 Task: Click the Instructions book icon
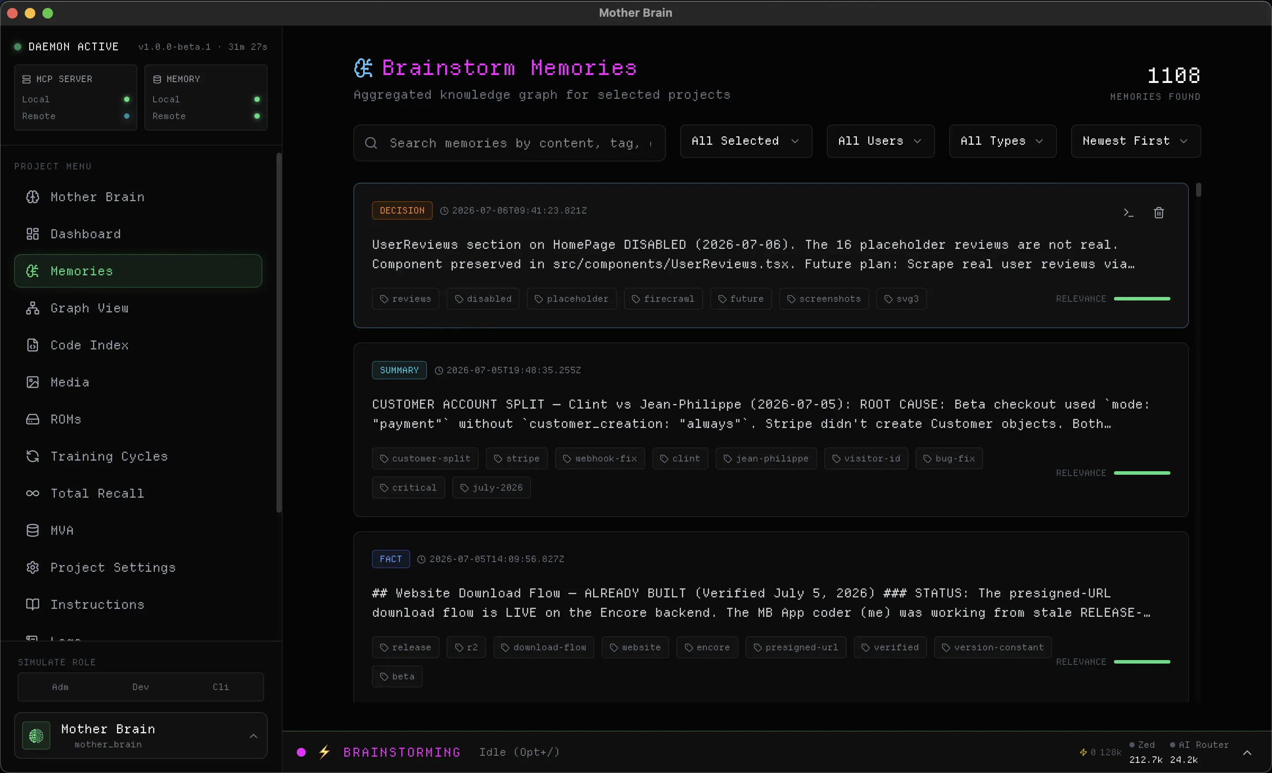tap(33, 604)
